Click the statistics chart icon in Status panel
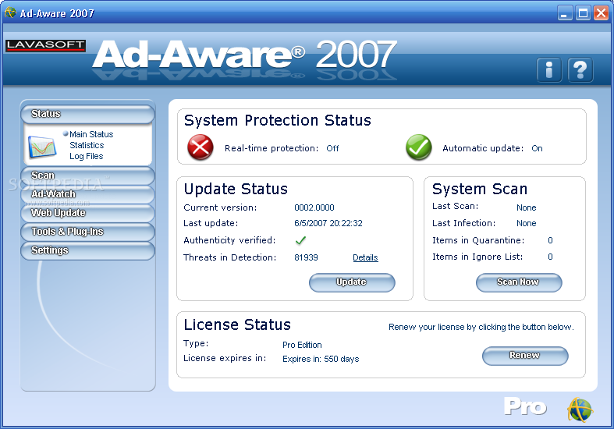 click(42, 147)
